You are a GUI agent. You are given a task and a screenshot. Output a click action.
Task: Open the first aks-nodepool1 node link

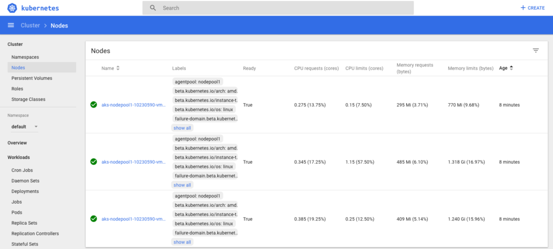[x=133, y=105]
